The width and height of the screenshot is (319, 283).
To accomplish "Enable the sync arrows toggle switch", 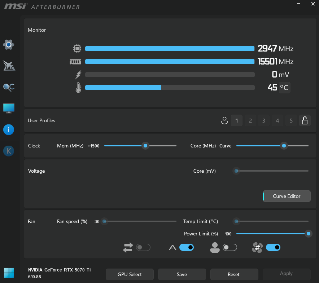I will point(143,247).
